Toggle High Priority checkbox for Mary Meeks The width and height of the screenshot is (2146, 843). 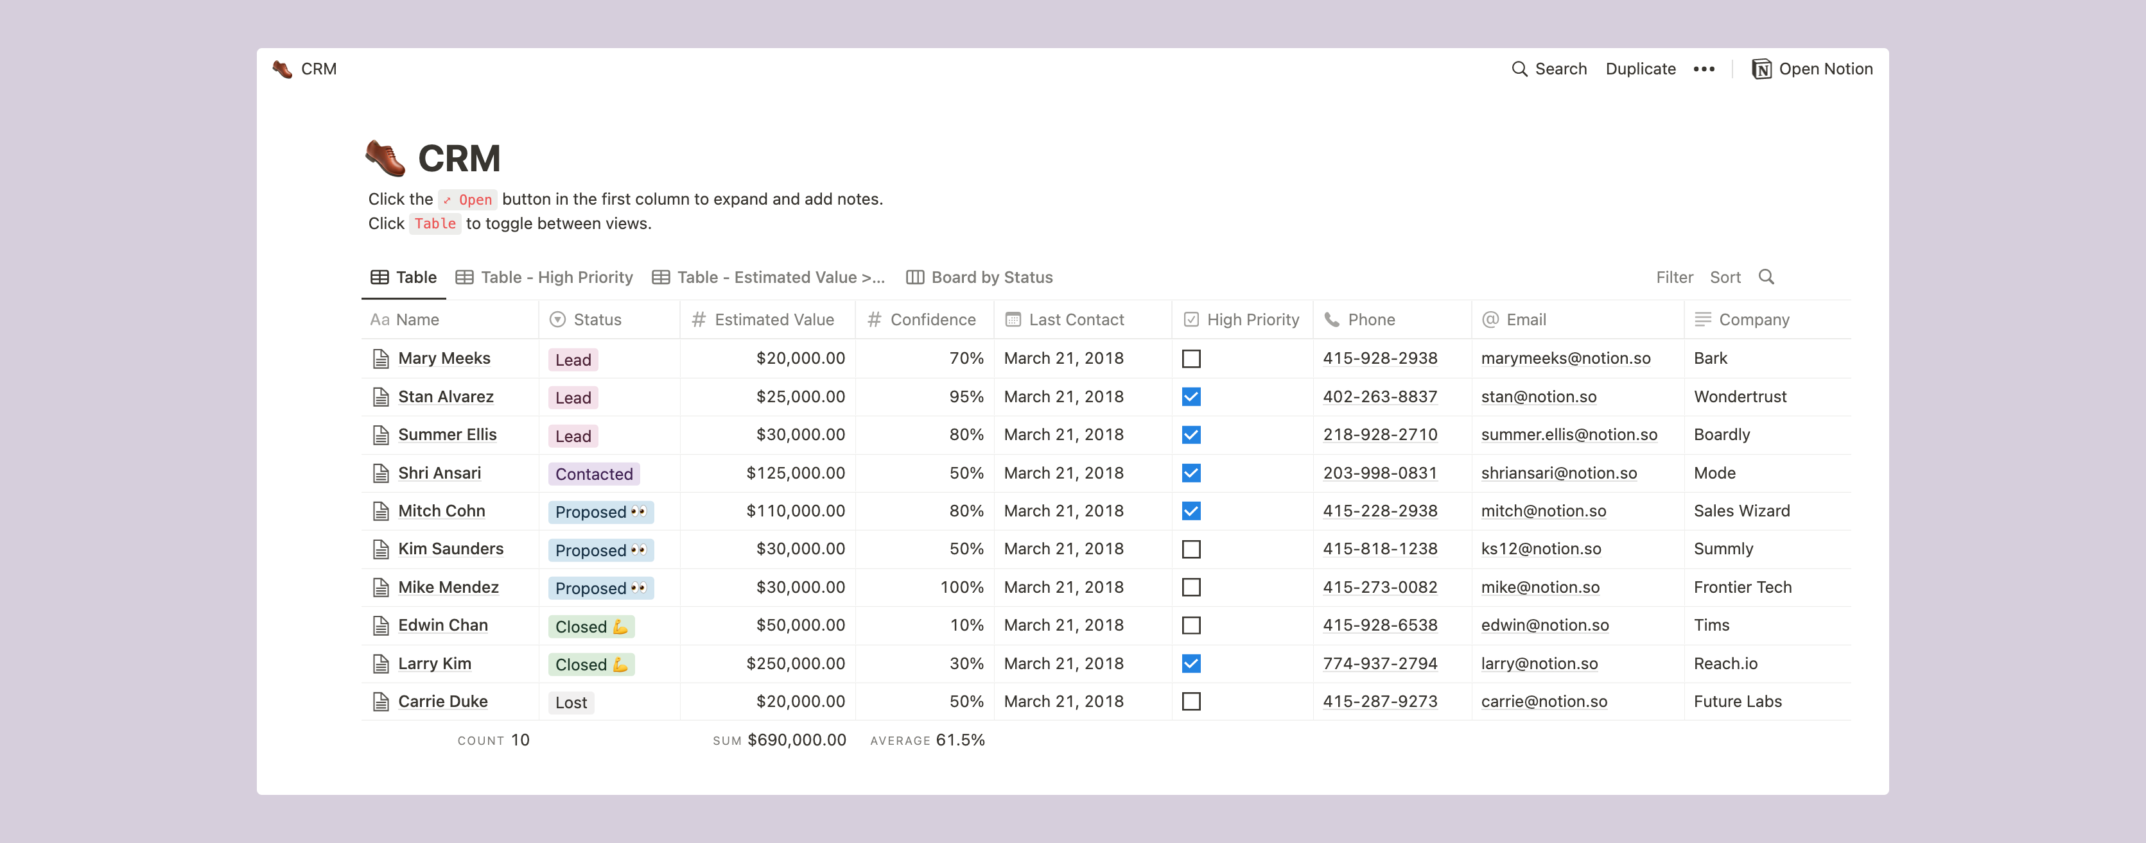coord(1191,359)
